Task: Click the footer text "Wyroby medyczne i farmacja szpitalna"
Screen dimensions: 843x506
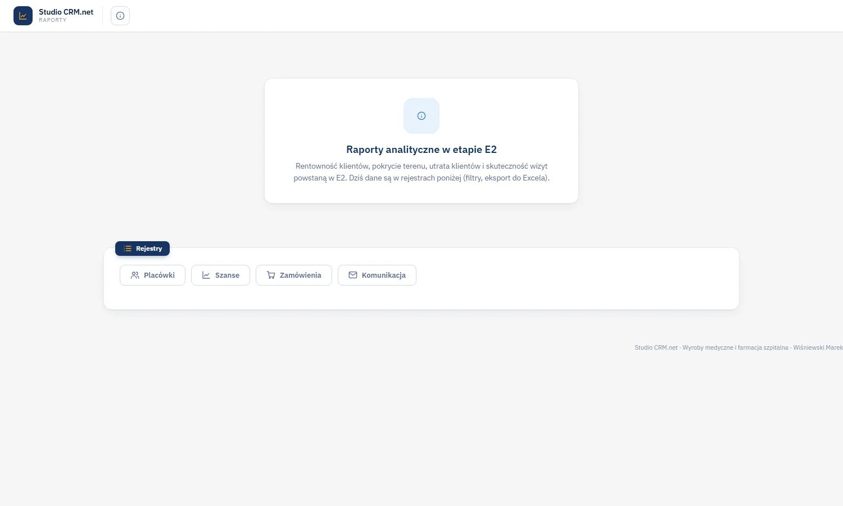Action: point(736,348)
